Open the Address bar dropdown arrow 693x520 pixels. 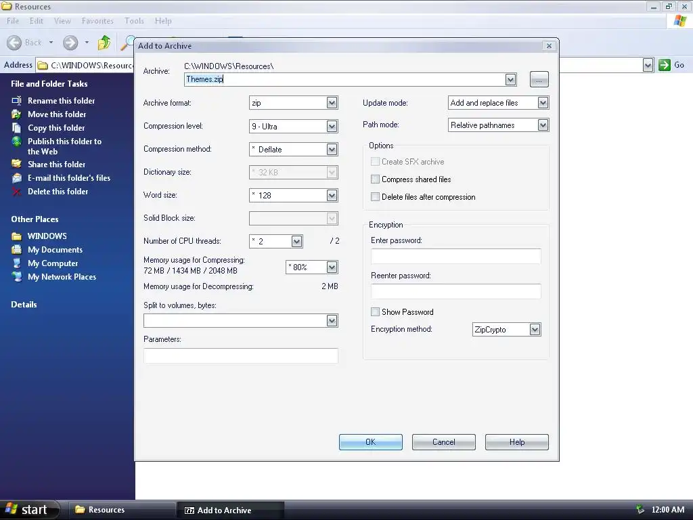(648, 66)
